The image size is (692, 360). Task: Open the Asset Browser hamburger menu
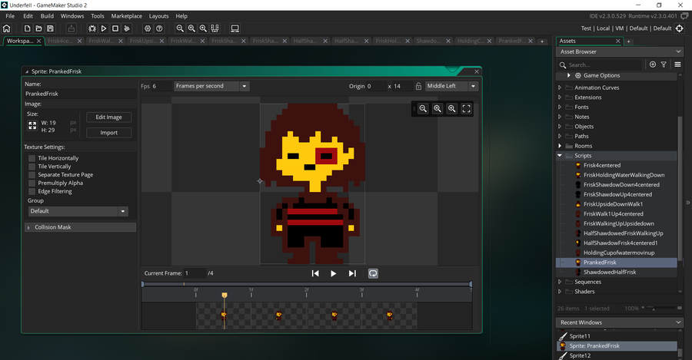coord(677,64)
